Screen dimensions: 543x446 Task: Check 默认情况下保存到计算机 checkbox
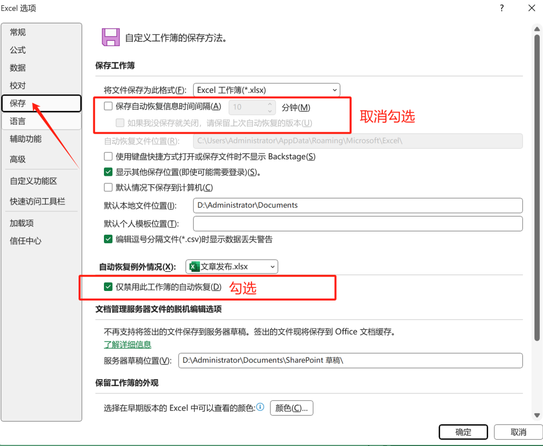pyautogui.click(x=108, y=187)
